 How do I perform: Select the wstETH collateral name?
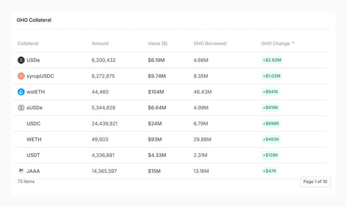pos(36,92)
